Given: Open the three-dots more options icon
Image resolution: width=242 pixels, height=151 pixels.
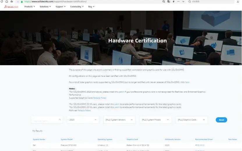Looking at the screenshot, I should coord(179,1).
